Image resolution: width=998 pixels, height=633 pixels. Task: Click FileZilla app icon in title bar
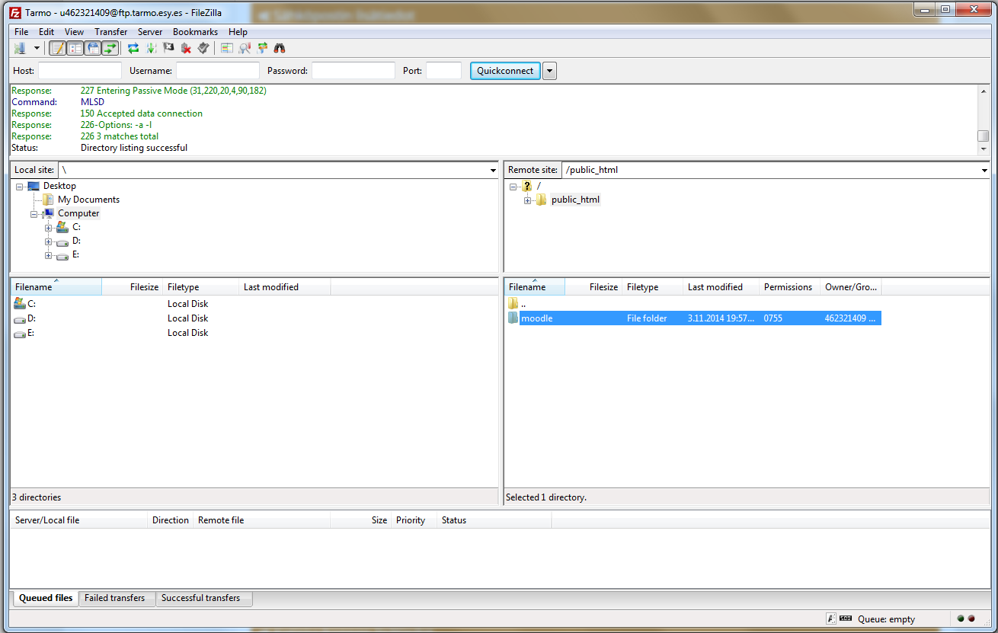(15, 11)
